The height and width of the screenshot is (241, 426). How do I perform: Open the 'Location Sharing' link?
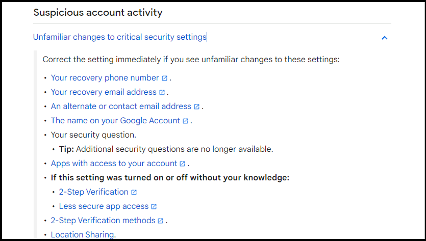click(82, 234)
